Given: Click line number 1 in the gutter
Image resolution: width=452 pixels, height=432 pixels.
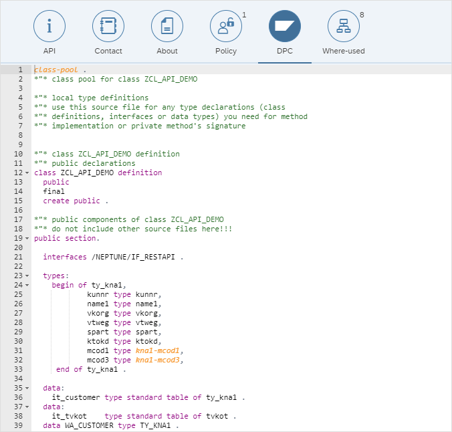Looking at the screenshot, I should pos(20,70).
